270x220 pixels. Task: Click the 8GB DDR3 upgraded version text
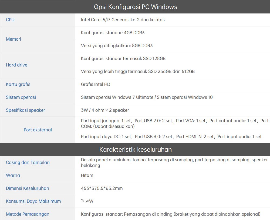tap(117, 46)
